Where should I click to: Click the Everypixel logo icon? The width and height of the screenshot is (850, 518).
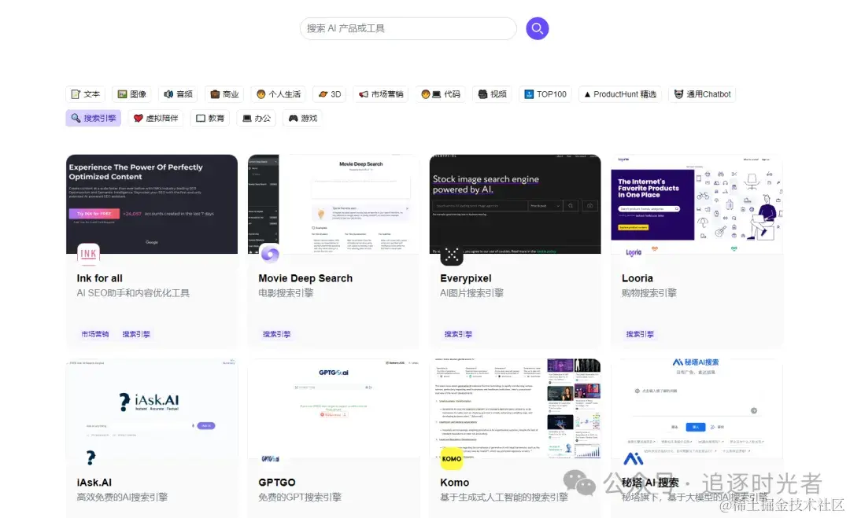[x=452, y=254]
